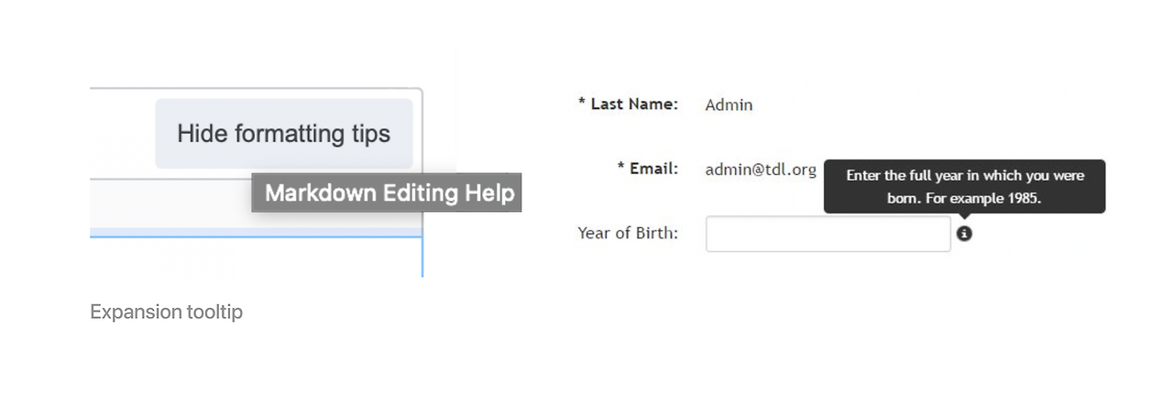Click the tooltip's downward arrow pointer

(x=964, y=217)
